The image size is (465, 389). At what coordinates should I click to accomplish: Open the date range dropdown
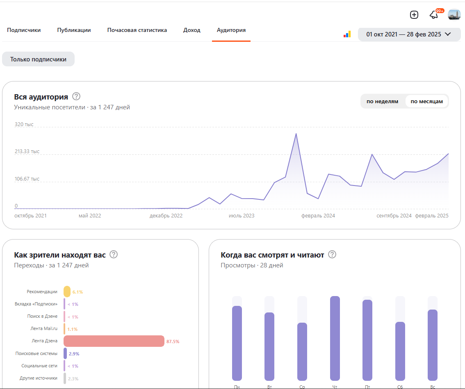[x=403, y=34]
